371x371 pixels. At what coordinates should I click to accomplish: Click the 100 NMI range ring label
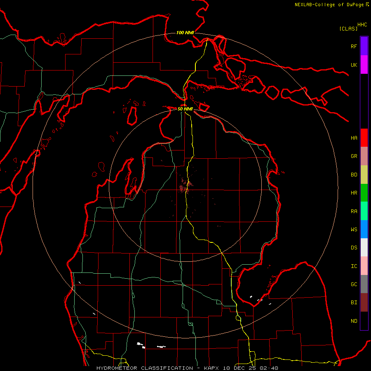(185, 33)
